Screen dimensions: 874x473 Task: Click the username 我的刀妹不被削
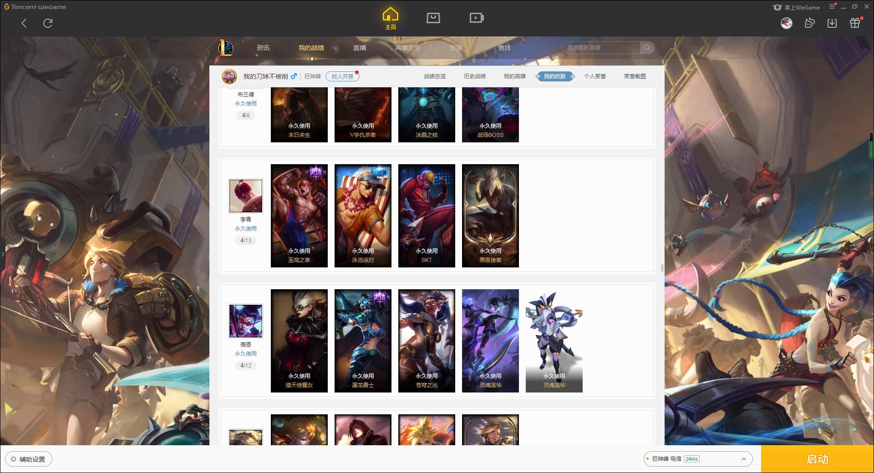point(265,76)
